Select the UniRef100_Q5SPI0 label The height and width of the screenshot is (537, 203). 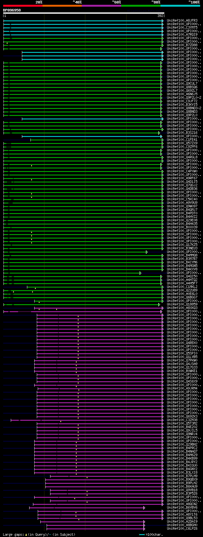(x=182, y=354)
